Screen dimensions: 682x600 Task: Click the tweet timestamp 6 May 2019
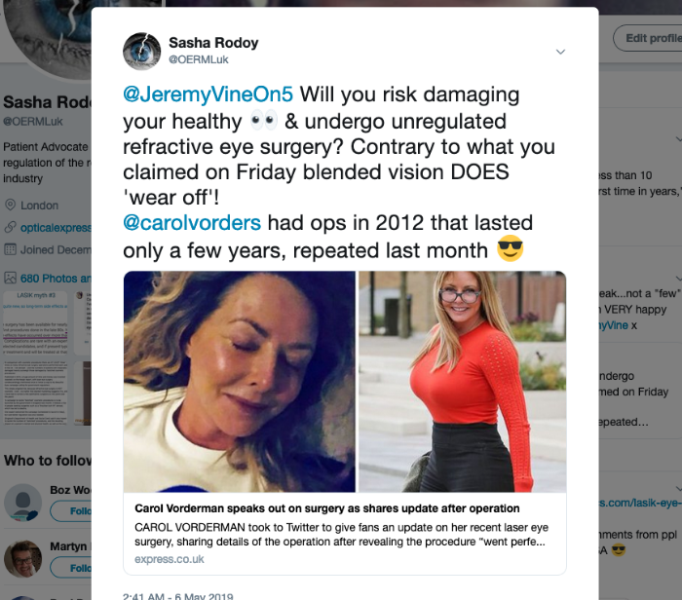178,596
